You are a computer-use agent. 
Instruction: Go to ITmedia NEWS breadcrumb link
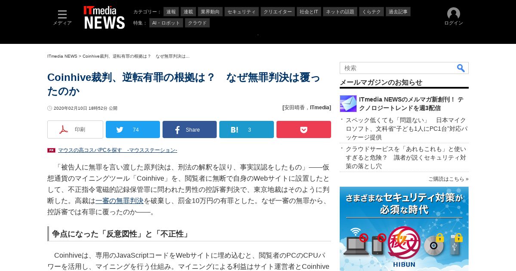[62, 56]
